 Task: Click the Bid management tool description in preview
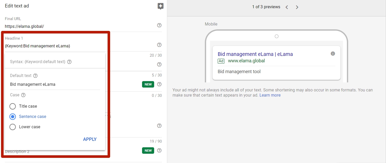click(x=239, y=72)
